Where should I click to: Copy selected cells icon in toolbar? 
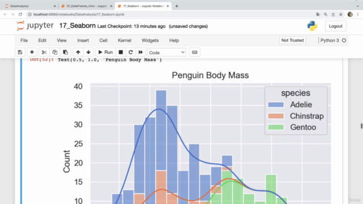coord(54,52)
